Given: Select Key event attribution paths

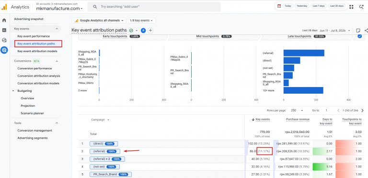Looking at the screenshot, I should (x=36, y=44).
